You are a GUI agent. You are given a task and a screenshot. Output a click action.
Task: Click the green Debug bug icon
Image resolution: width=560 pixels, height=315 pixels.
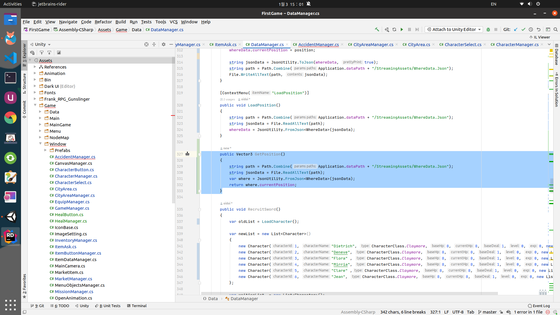point(488,29)
